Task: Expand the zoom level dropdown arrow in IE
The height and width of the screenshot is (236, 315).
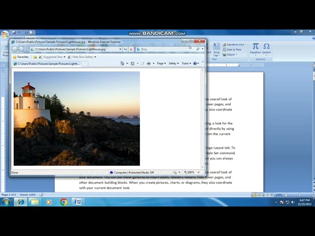Action: 199,173
